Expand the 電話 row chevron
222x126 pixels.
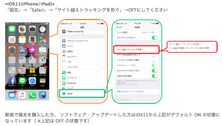click(102, 72)
